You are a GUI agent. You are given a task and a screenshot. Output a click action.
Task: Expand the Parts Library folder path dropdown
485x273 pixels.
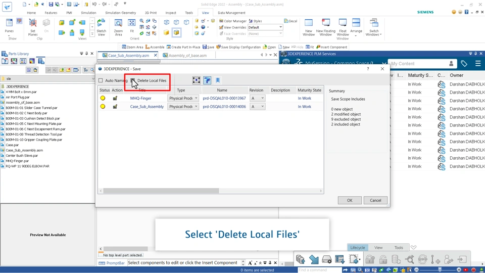pos(93,79)
